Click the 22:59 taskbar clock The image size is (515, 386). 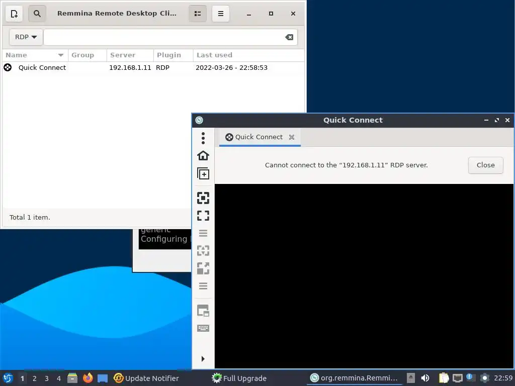503,378
